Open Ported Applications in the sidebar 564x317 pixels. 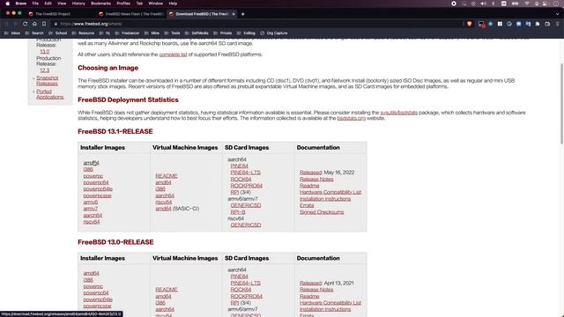click(x=49, y=94)
